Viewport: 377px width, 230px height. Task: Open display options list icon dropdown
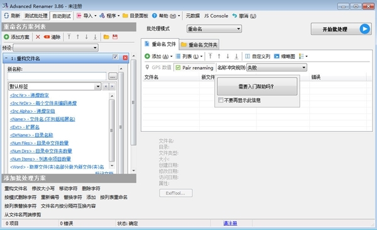pos(303,57)
